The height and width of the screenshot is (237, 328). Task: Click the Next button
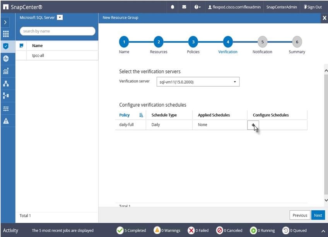318,215
